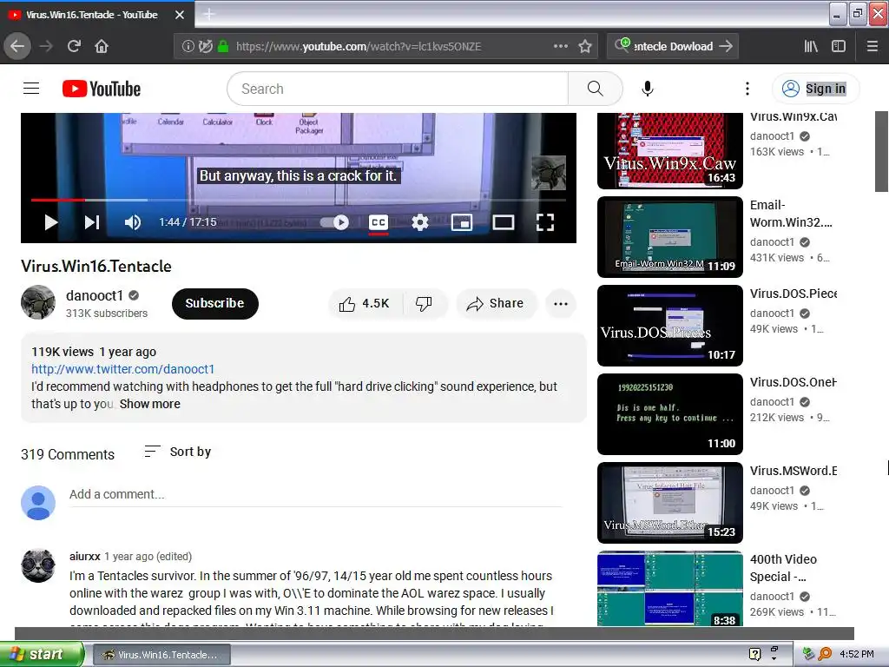The width and height of the screenshot is (889, 667).
Task: Go back in browser
Action: pyautogui.click(x=17, y=46)
